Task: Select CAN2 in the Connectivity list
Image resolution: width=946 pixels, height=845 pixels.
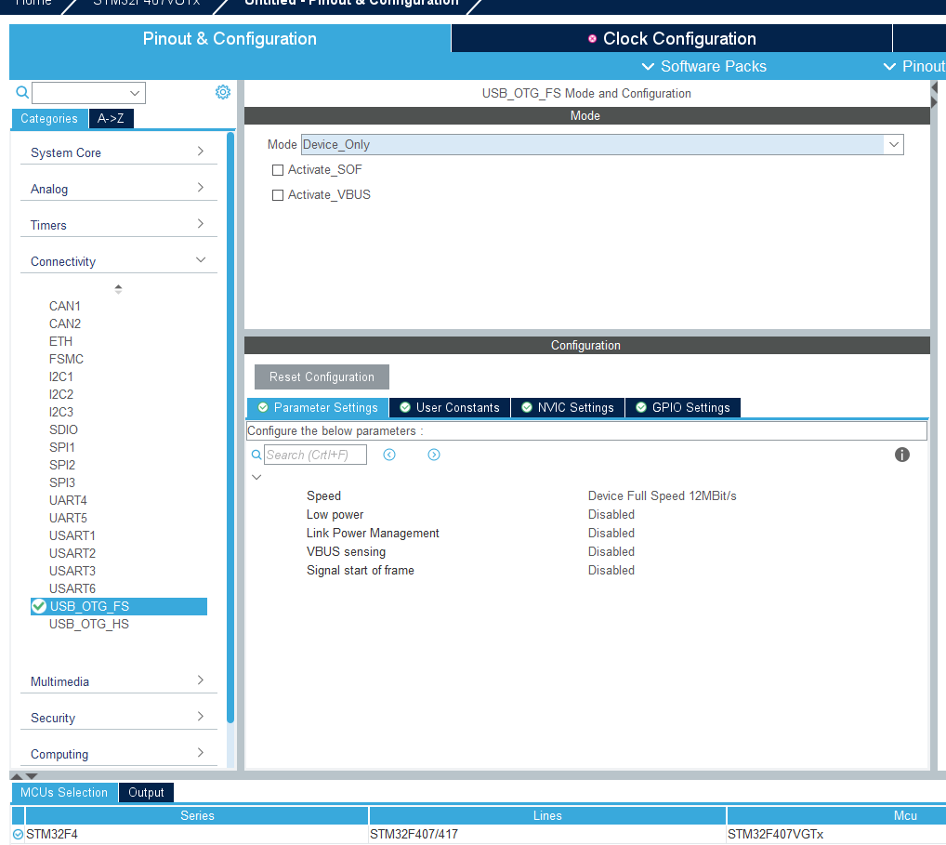Action: 64,323
